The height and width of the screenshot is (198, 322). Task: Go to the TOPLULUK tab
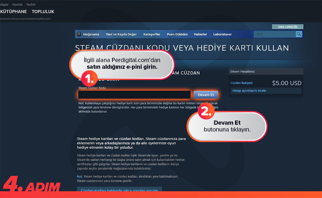[43, 12]
